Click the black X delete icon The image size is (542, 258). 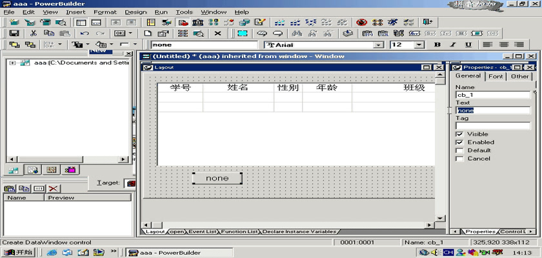[217, 34]
